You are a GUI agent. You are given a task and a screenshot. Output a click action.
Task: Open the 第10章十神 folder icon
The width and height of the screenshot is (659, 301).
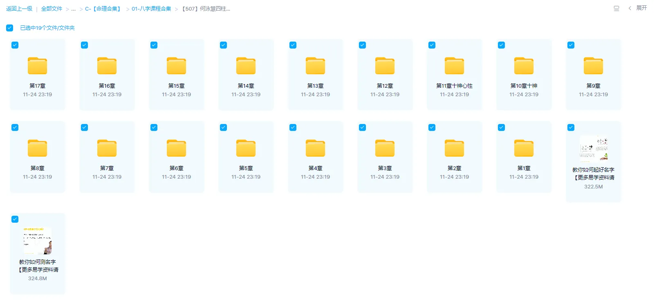524,66
